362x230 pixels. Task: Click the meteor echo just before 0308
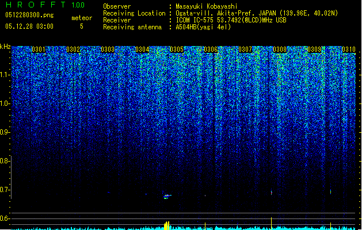(271, 192)
